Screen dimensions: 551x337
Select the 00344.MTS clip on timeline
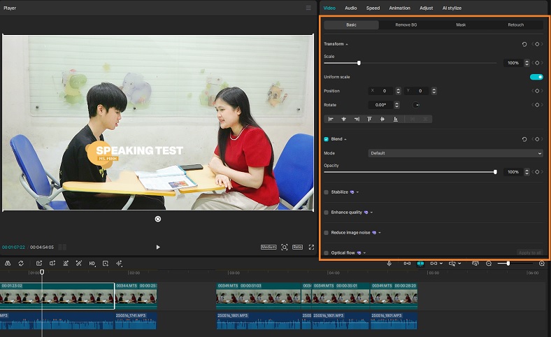[x=136, y=296]
